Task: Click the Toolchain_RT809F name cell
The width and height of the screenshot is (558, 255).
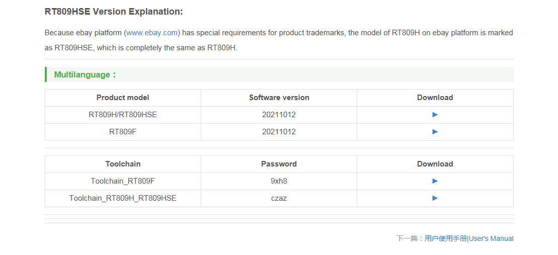Action: coord(123,181)
